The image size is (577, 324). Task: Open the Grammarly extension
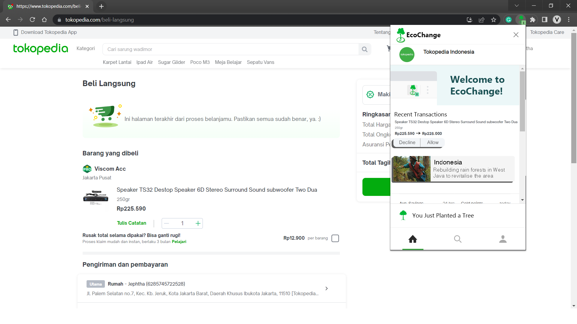click(508, 20)
